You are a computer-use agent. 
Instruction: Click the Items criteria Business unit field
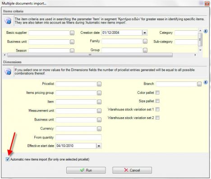(49, 42)
